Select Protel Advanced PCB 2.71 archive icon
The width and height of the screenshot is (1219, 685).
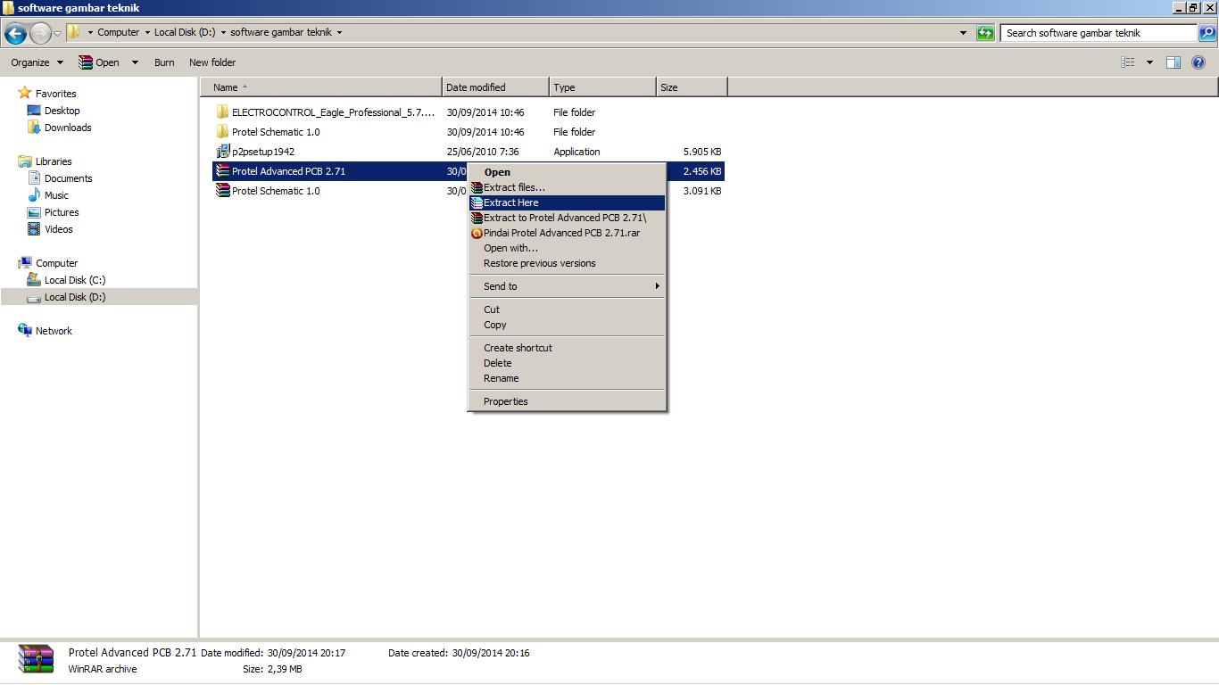click(223, 171)
